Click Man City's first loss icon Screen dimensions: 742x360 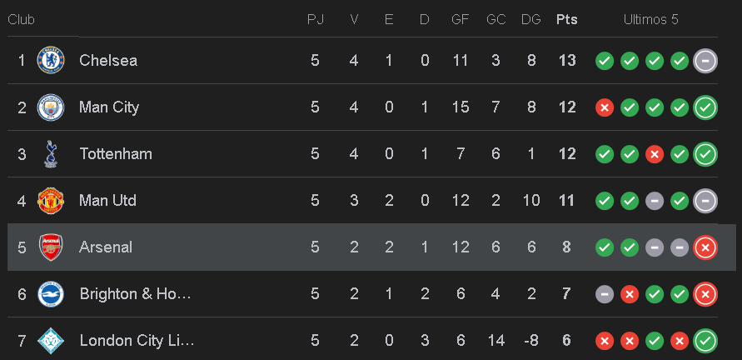605,107
